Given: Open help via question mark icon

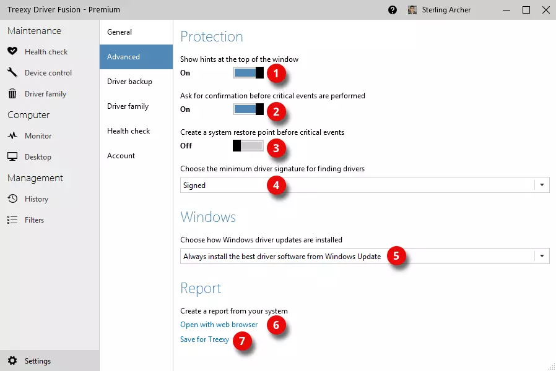Looking at the screenshot, I should pos(393,10).
